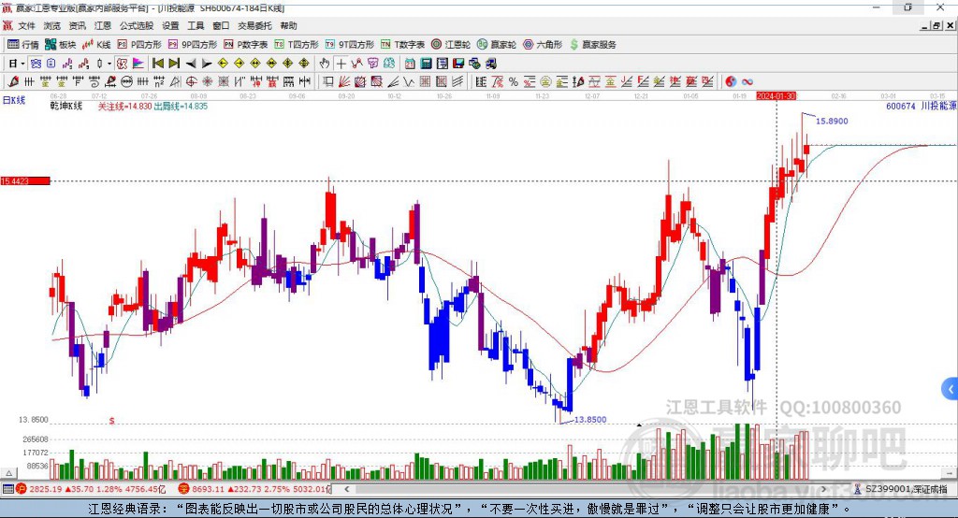
Task: Click the 关注线=14.830 indicator value
Action: 124,106
